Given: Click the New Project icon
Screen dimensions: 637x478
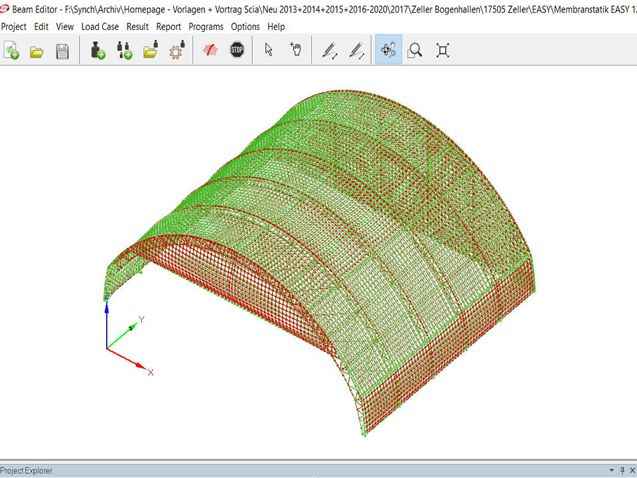Looking at the screenshot, I should tap(11, 50).
